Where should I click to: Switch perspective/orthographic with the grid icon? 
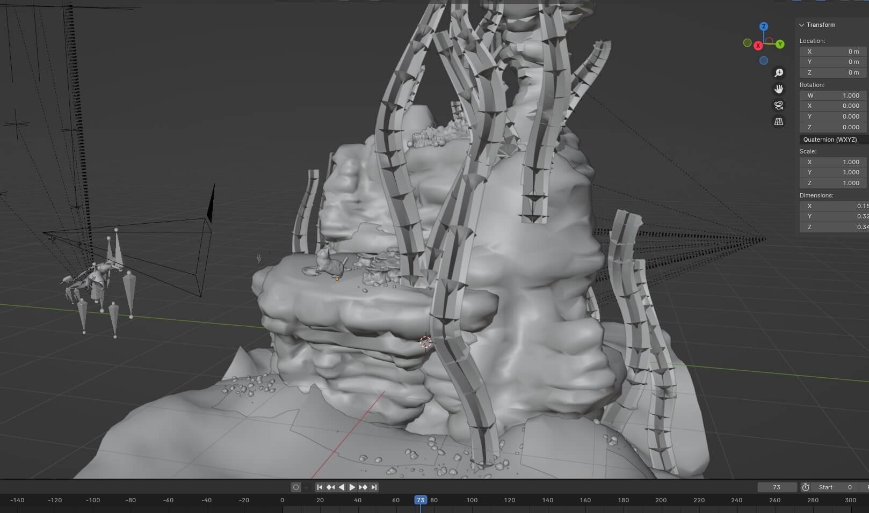click(x=779, y=122)
